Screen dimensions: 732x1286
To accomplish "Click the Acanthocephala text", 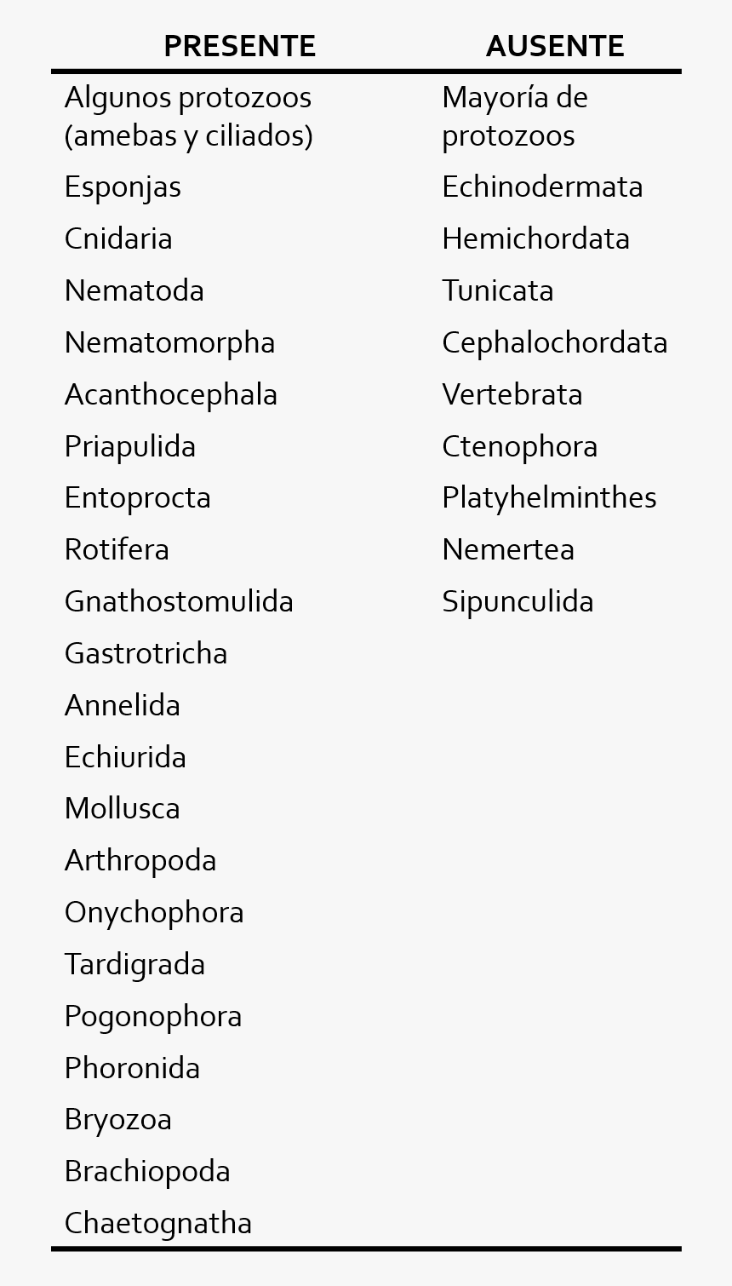I will [170, 395].
